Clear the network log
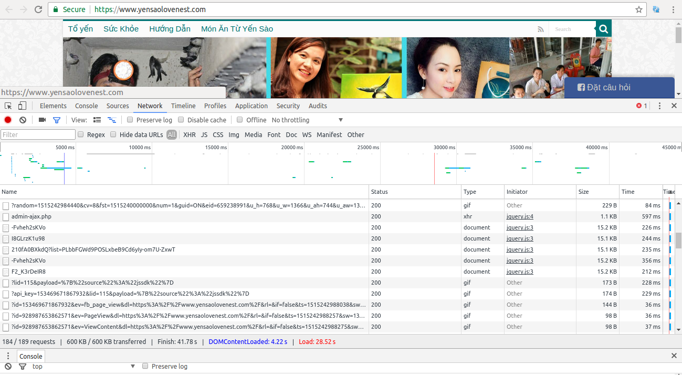 pos(23,120)
